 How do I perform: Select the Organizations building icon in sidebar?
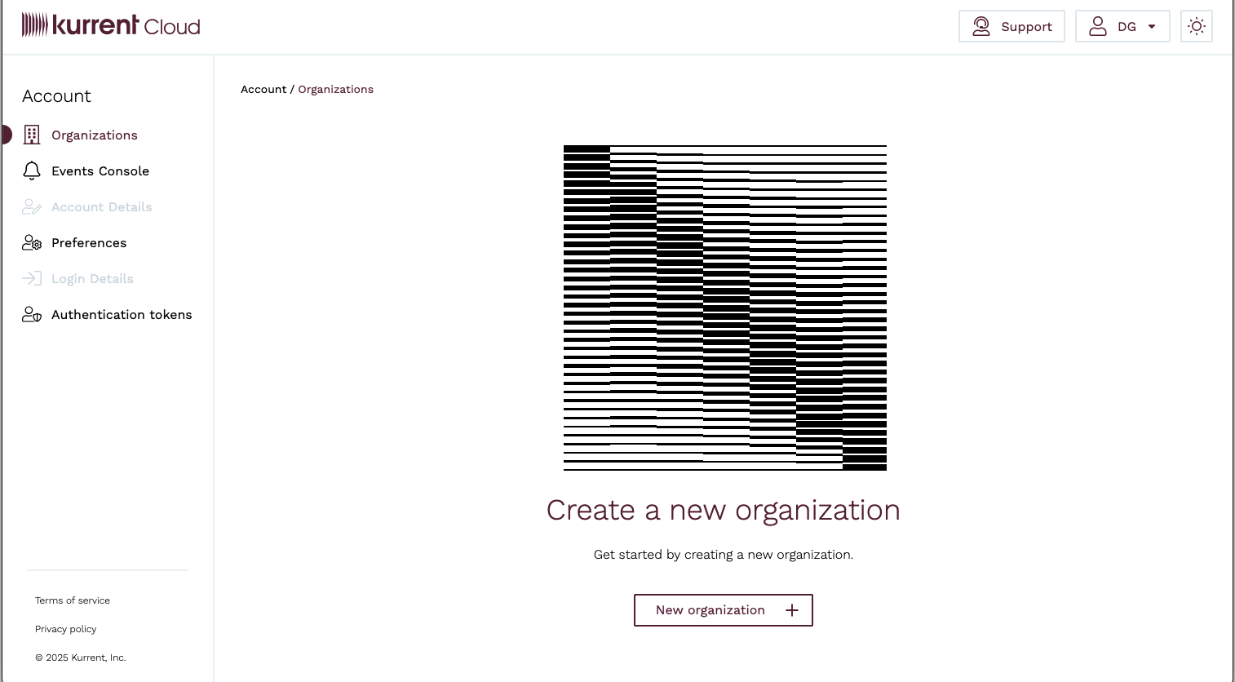[x=31, y=135]
